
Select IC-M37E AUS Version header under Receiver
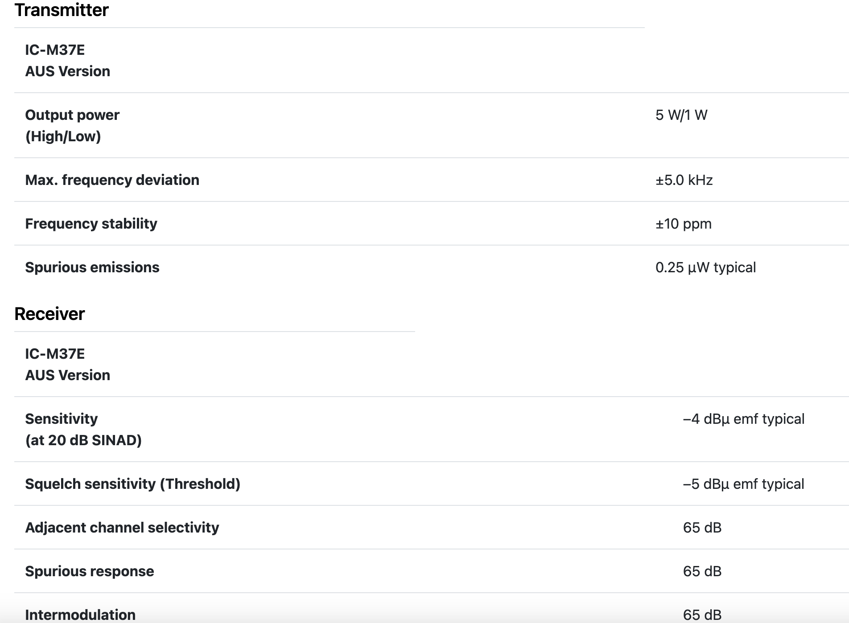click(x=67, y=365)
